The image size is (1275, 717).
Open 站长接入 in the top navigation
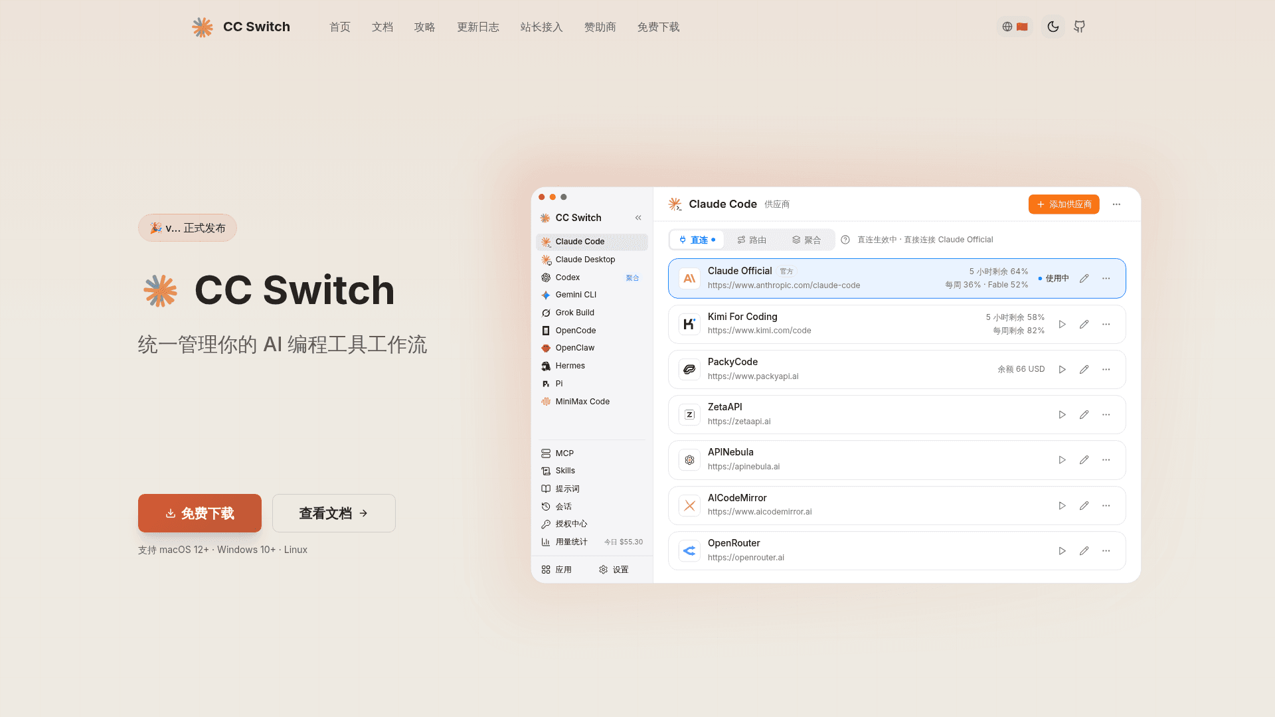click(542, 27)
